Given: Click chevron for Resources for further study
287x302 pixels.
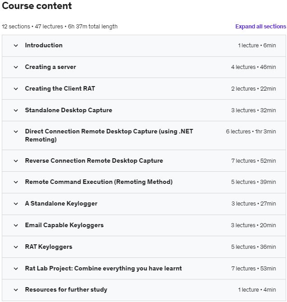Looking at the screenshot, I should (x=16, y=290).
